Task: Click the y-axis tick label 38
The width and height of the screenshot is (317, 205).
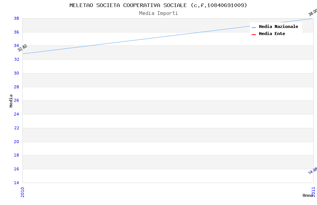Action: click(16, 18)
